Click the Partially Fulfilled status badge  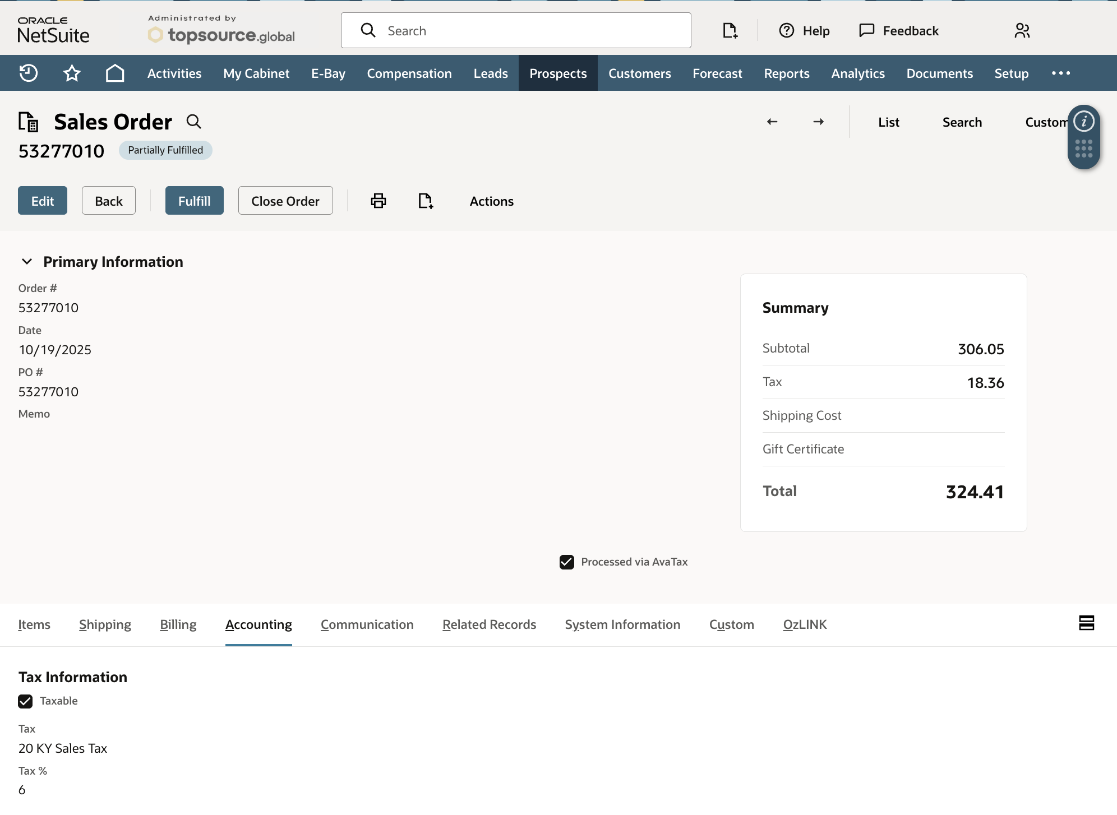165,150
